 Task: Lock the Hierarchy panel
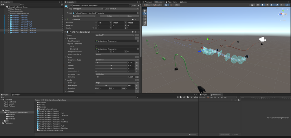[x=60, y=2]
